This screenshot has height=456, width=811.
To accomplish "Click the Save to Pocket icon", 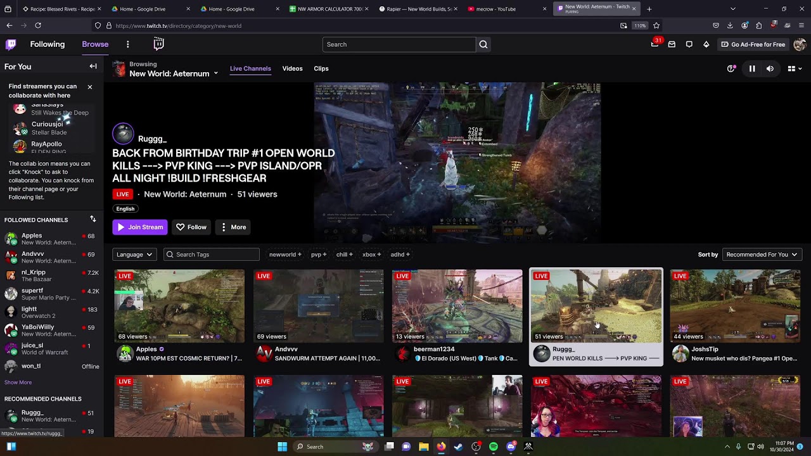I will click(x=716, y=25).
